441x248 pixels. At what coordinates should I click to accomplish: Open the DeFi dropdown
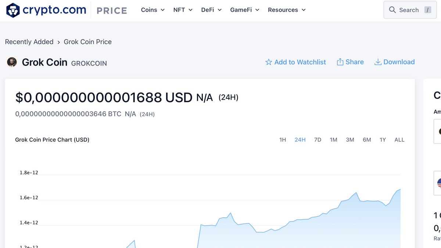point(212,10)
